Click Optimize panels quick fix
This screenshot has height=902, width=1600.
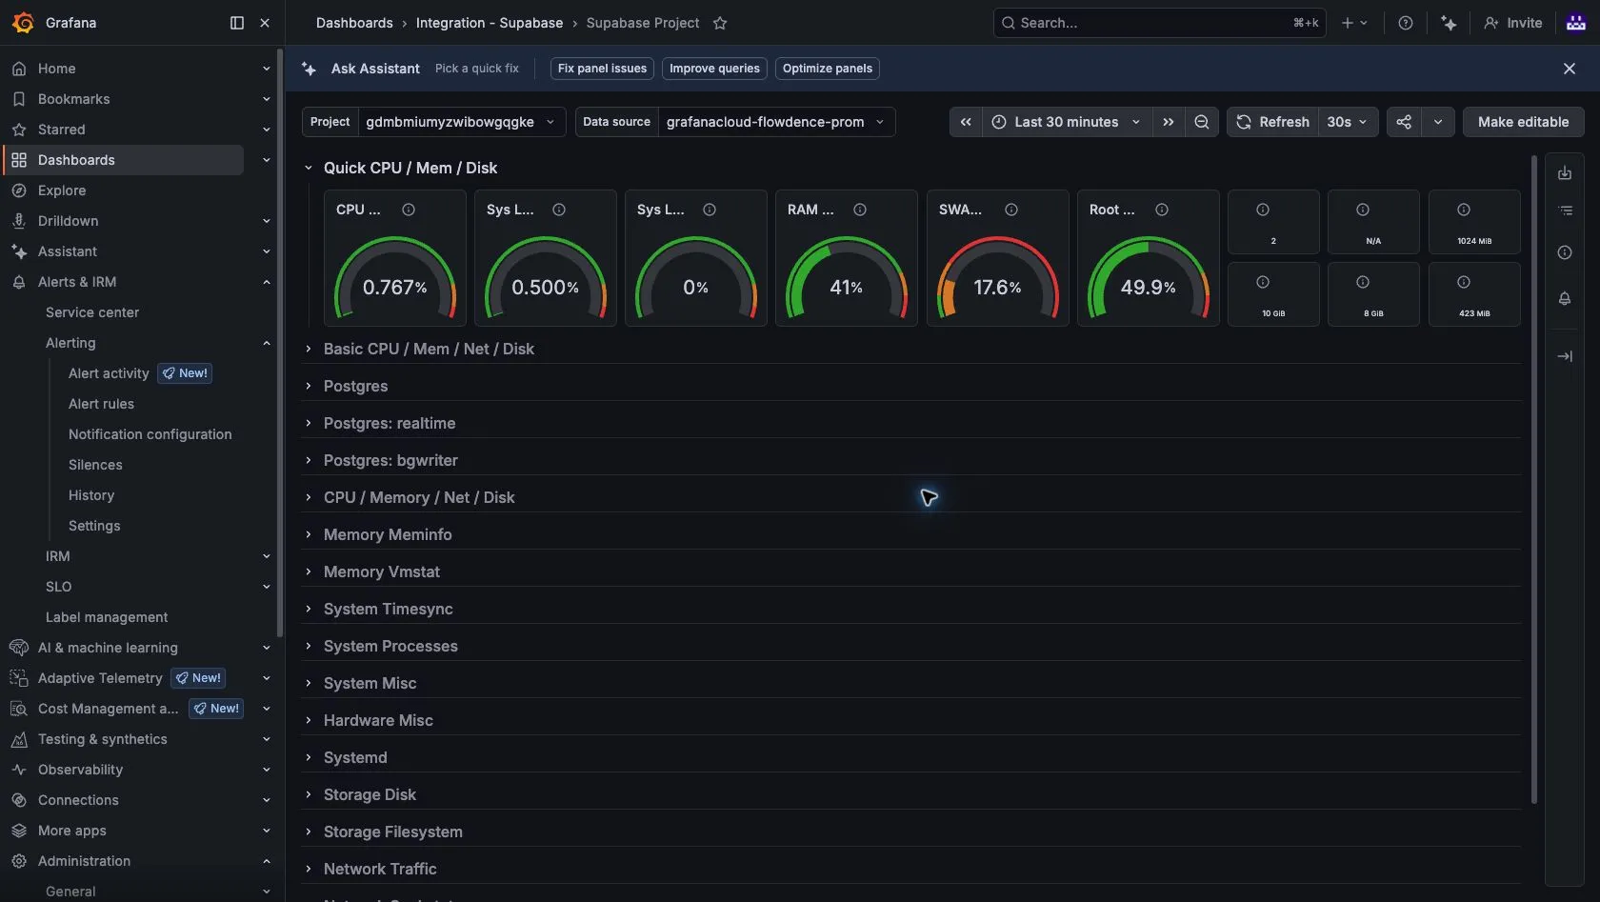tap(828, 69)
